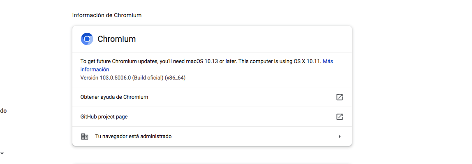The image size is (472, 164).
Task: Click the blue Chromium logo icon
Action: 87,39
